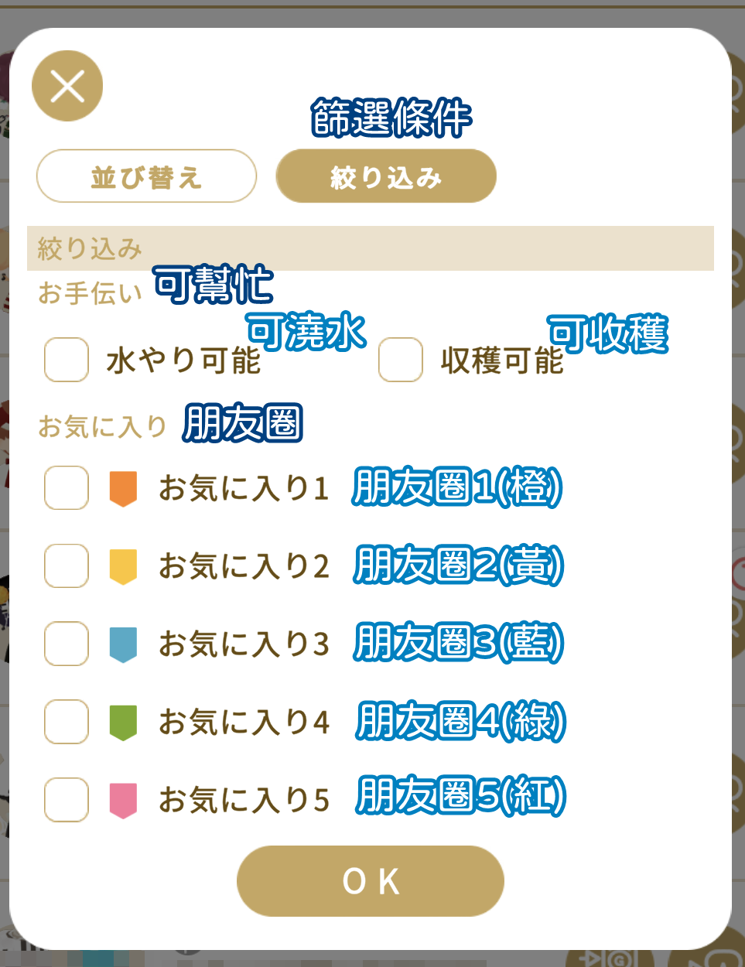
Task: Check the お気に入り2 checkbox
Action: click(x=67, y=566)
